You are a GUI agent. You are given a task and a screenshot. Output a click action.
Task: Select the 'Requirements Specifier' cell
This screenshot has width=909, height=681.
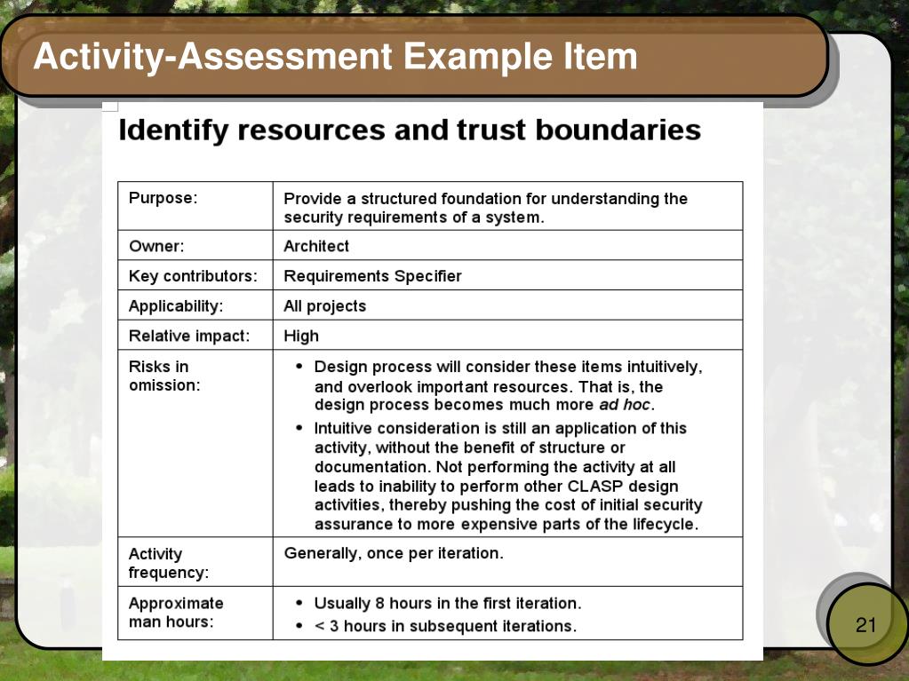[x=508, y=275]
